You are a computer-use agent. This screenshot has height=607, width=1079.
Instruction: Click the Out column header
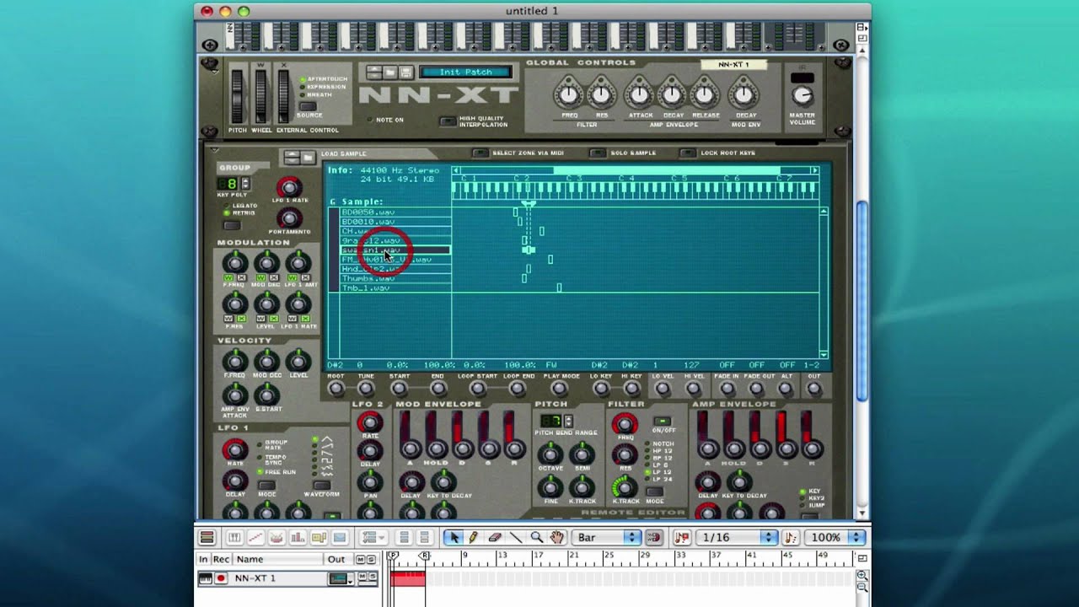click(336, 559)
